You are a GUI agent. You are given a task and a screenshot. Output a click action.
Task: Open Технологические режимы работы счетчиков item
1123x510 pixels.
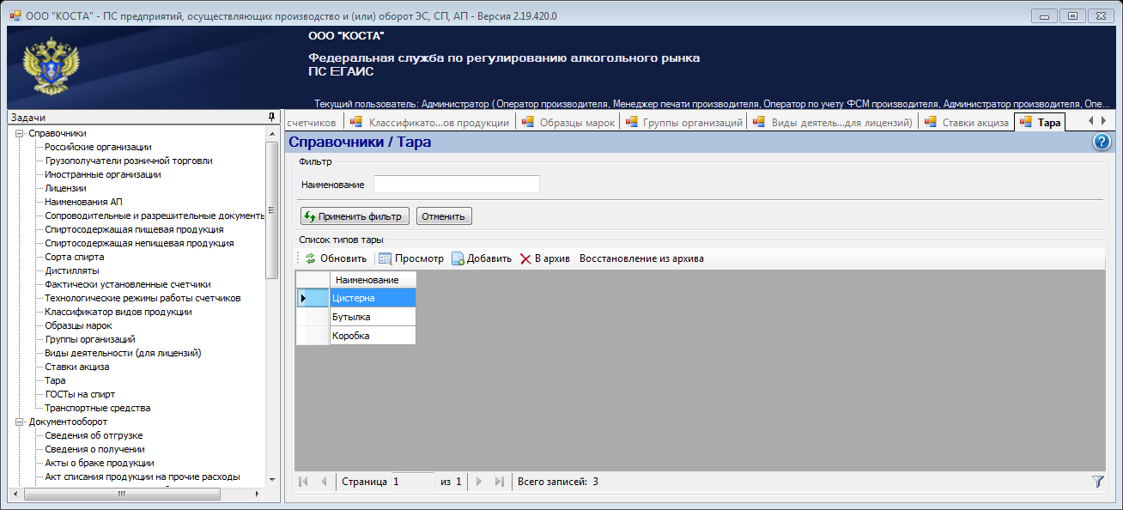point(143,298)
